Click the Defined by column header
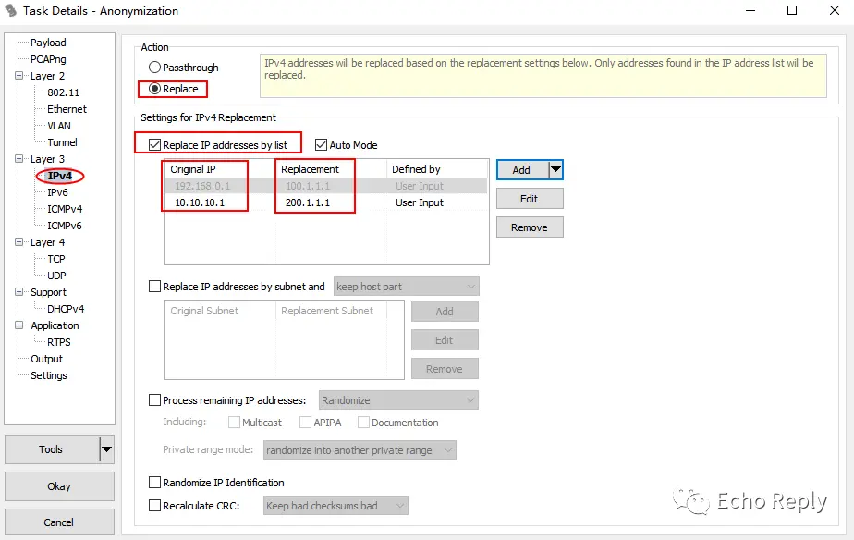This screenshot has width=854, height=540. (x=437, y=169)
